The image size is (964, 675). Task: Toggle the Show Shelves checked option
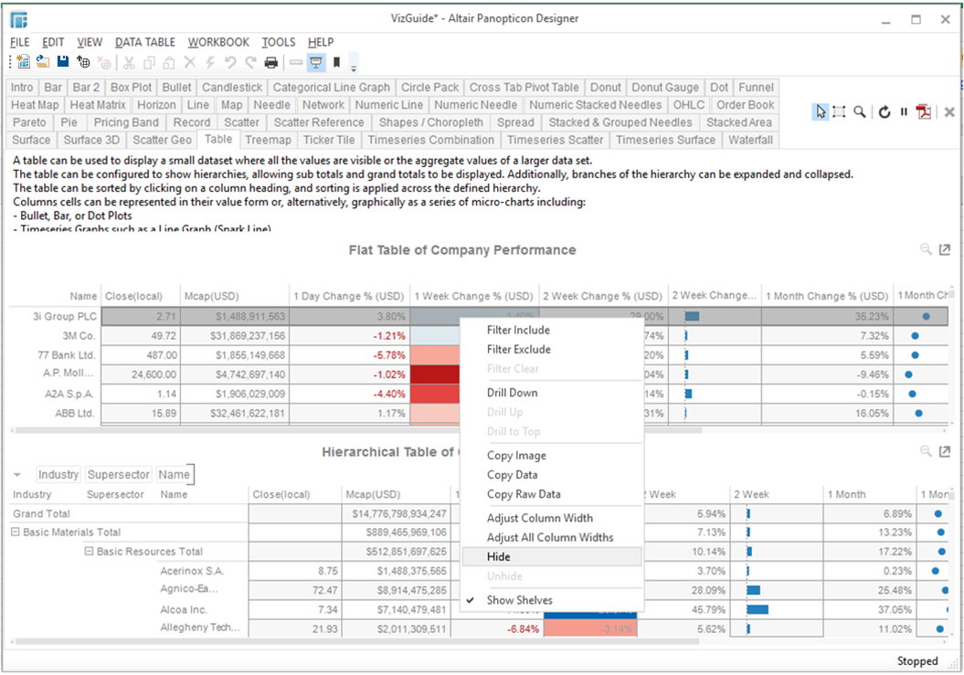pos(519,600)
